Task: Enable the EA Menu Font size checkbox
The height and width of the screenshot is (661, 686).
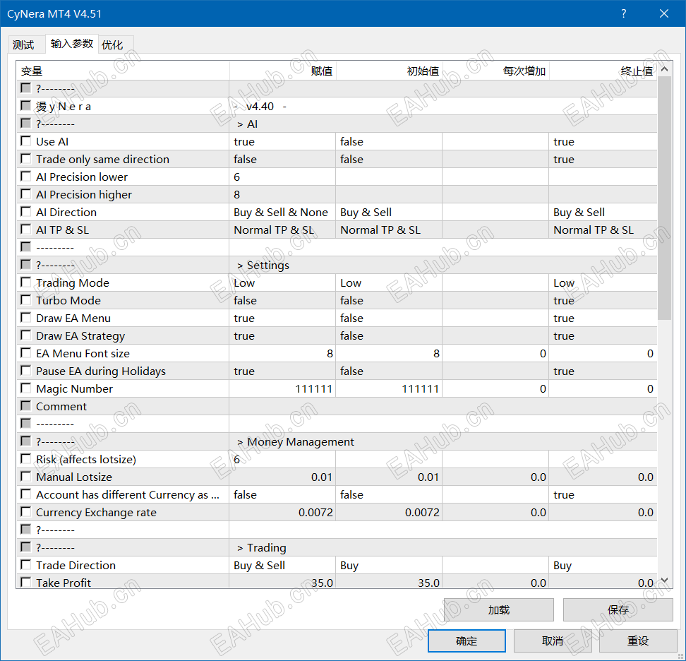Action: pyautogui.click(x=26, y=353)
